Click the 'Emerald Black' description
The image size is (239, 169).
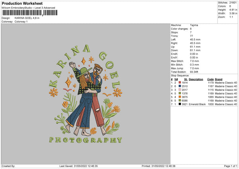point(197,104)
